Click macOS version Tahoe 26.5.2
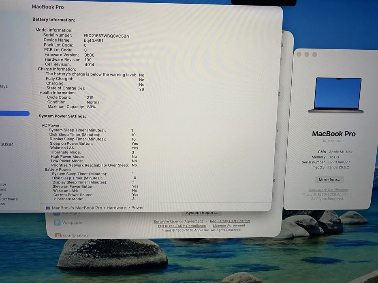This screenshot has height=283, width=378. tap(338, 167)
